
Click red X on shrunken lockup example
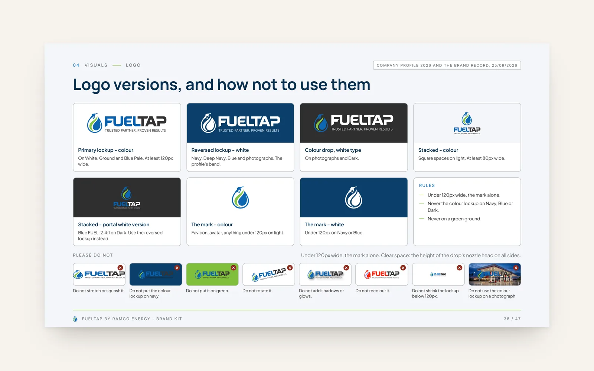click(460, 267)
